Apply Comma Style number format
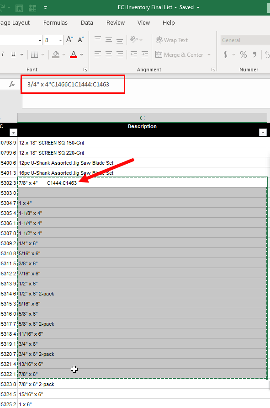This screenshot has height=408, width=270. 254,54
